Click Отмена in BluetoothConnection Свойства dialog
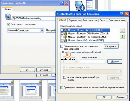The height and width of the screenshot is (101, 130). click(x=120, y=97)
